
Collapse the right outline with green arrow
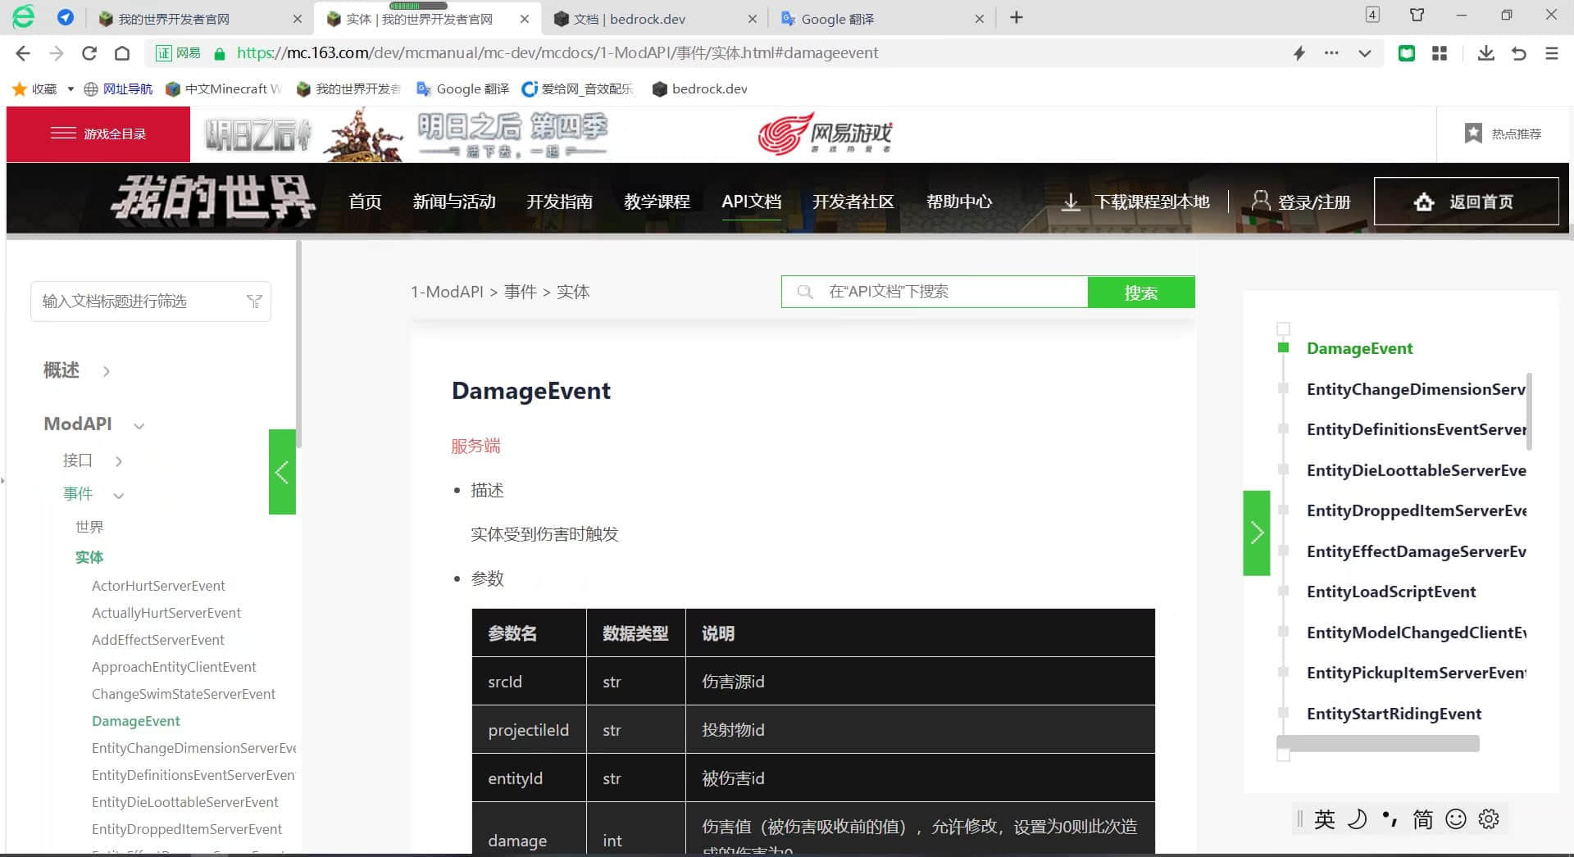1257,533
